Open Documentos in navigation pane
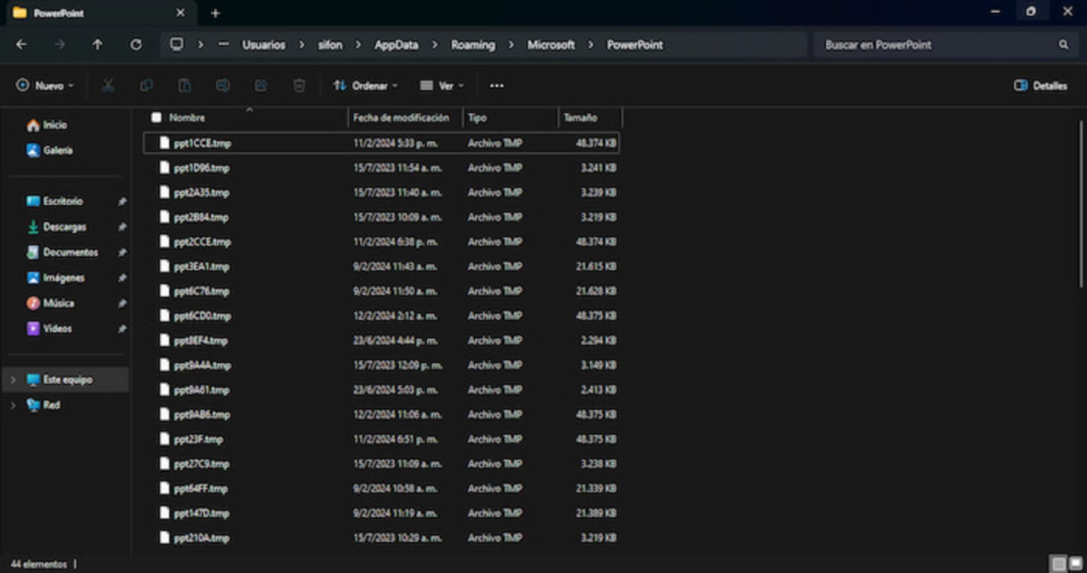This screenshot has width=1087, height=573. [62, 253]
